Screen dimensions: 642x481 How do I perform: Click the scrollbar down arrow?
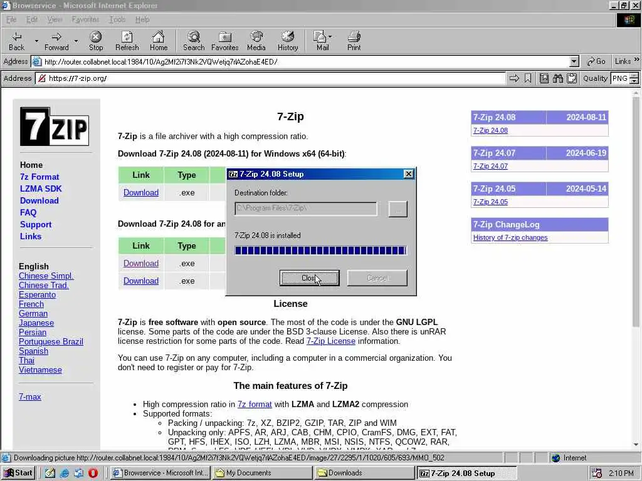(636, 445)
